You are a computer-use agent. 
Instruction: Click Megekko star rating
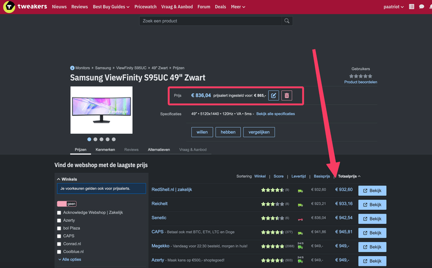pos(273,246)
